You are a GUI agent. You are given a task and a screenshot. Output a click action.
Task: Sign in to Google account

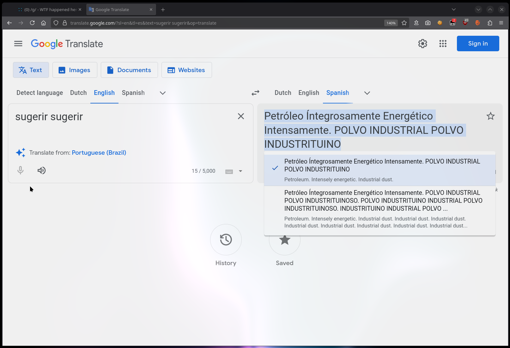coord(478,43)
